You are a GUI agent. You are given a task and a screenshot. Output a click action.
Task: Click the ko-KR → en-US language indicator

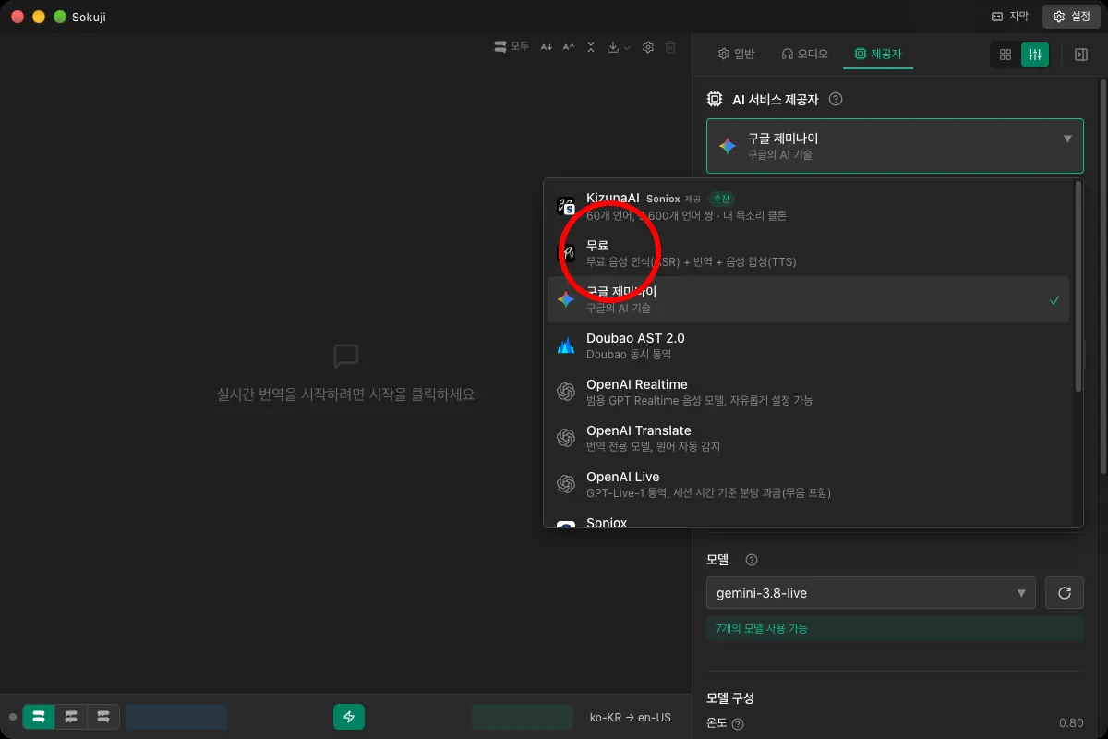point(631,718)
